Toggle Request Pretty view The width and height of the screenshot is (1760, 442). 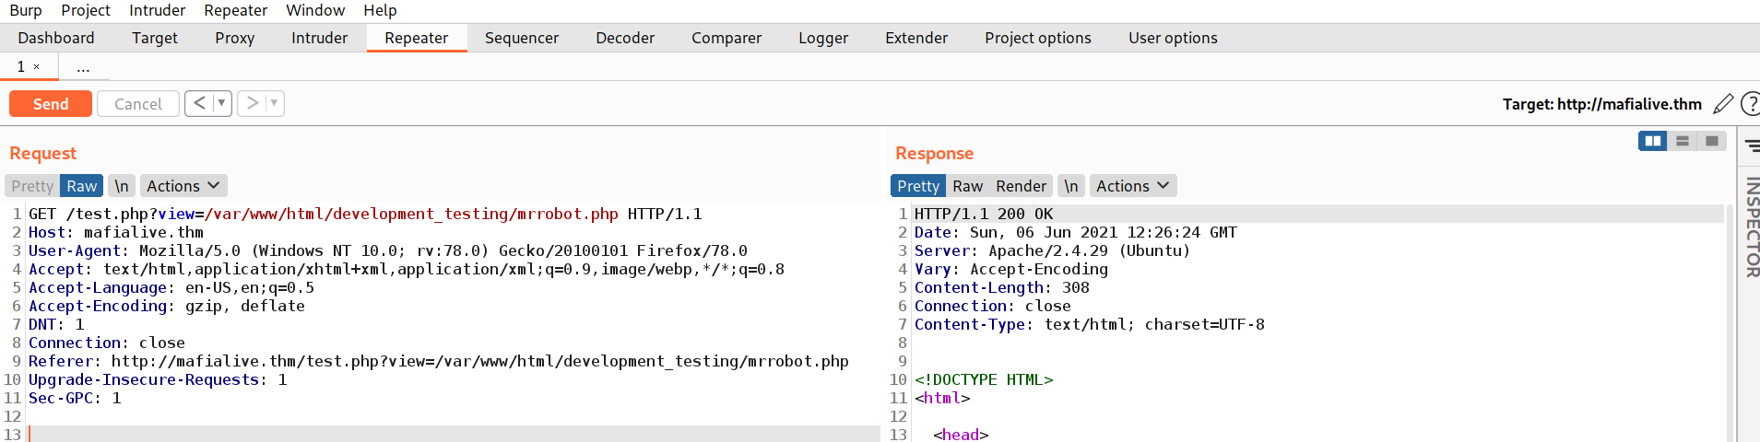[x=32, y=186]
